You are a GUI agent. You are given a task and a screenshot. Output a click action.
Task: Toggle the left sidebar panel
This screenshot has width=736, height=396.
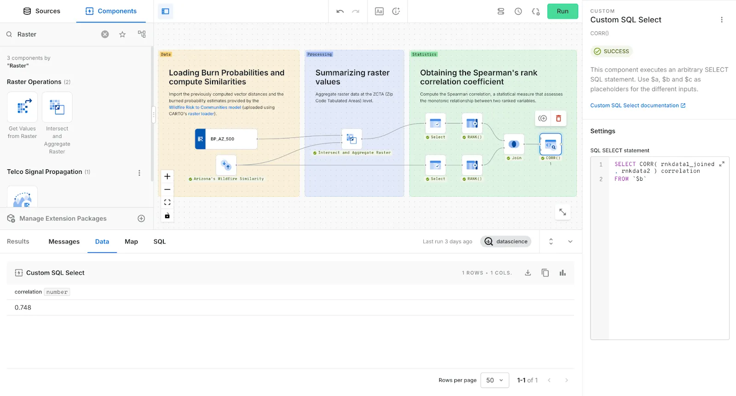166,11
